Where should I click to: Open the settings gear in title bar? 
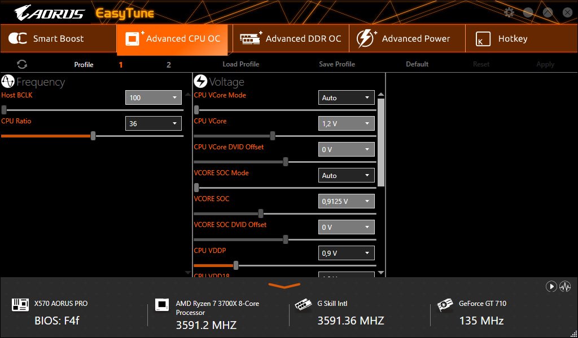coord(509,13)
